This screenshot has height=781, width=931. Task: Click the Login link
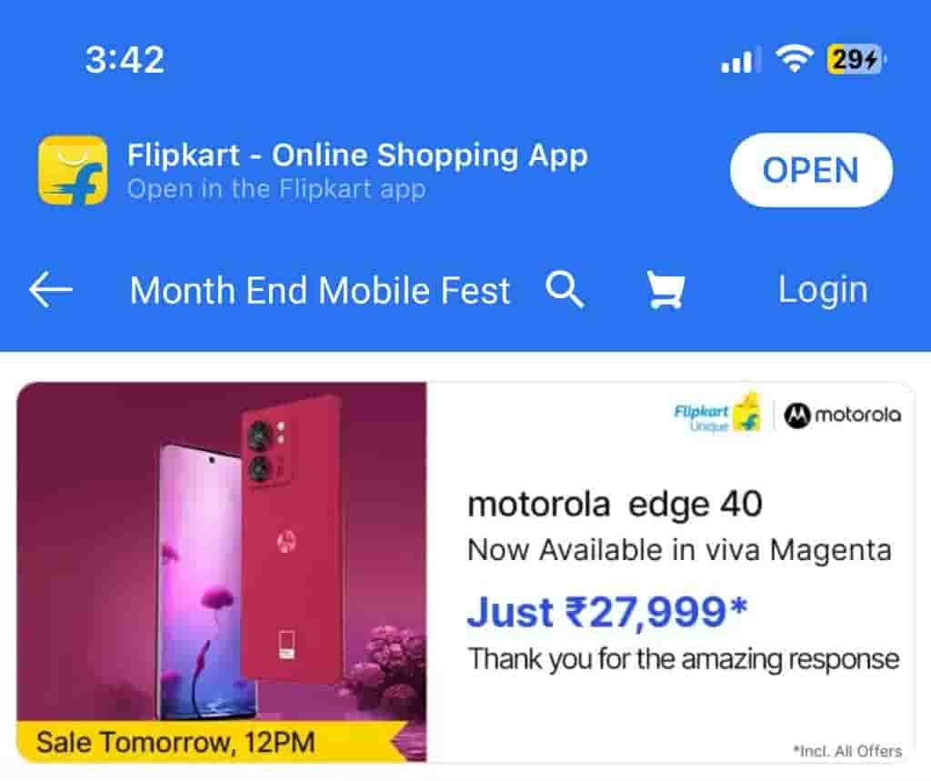823,290
